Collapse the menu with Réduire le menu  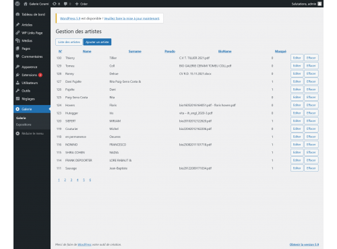[x=30, y=133]
